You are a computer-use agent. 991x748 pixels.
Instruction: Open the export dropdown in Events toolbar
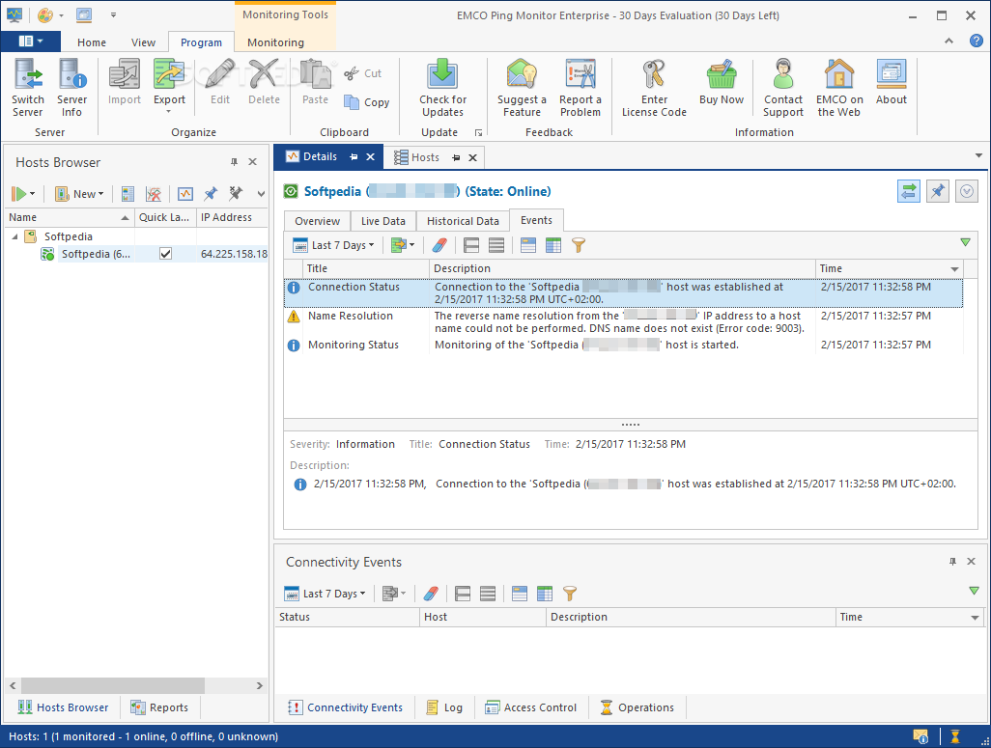pyautogui.click(x=403, y=245)
